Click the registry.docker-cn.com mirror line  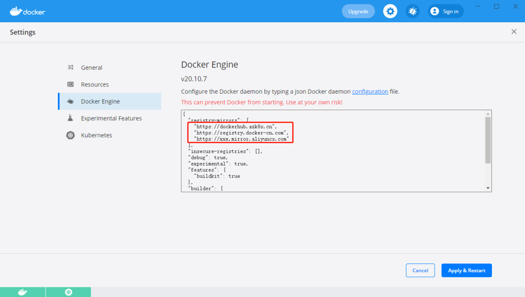click(x=241, y=132)
